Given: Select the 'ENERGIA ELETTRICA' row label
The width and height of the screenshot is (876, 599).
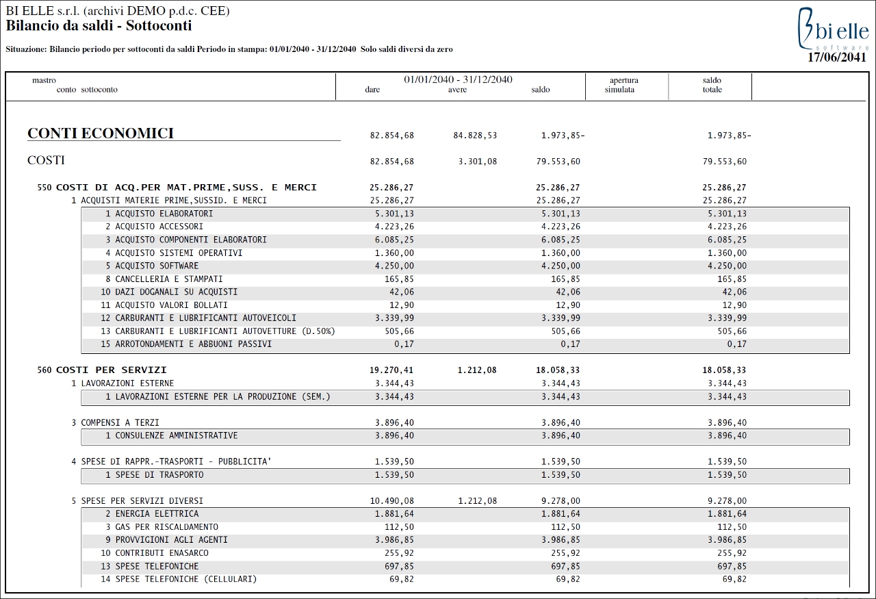Looking at the screenshot, I should click(x=157, y=513).
